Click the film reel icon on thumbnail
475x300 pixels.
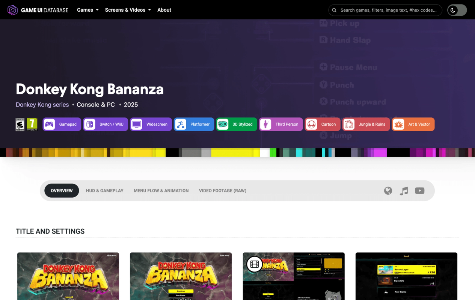click(255, 264)
